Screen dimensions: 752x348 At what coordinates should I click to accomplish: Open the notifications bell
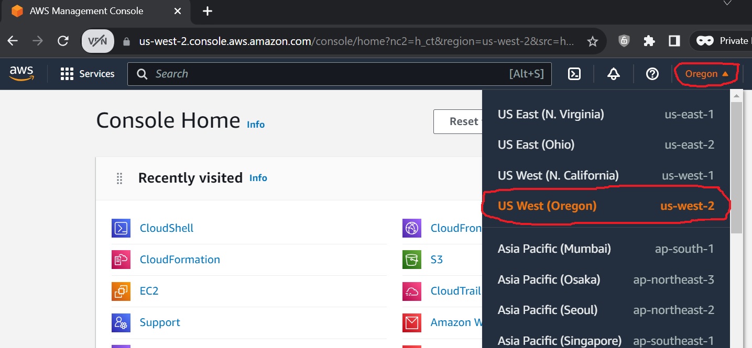click(x=614, y=74)
